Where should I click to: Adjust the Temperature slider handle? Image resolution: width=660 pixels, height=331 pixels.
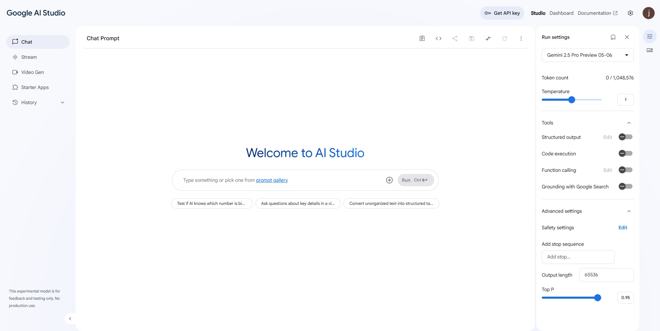[x=571, y=100]
